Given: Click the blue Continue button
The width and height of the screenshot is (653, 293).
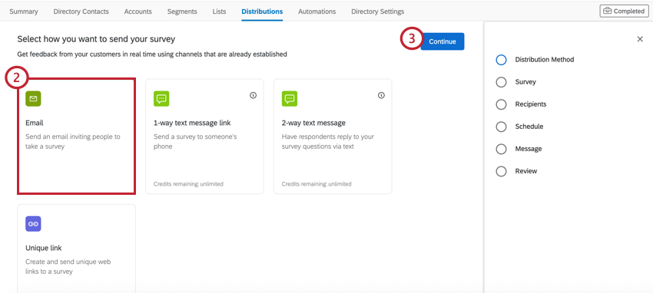Looking at the screenshot, I should [x=443, y=41].
